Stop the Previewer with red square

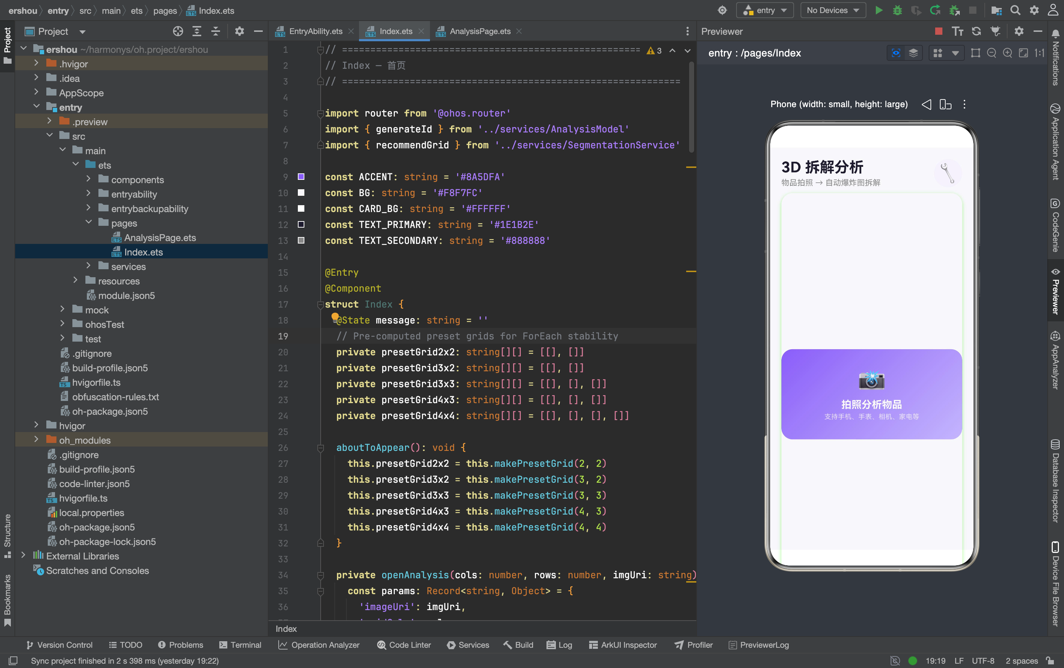click(x=938, y=31)
